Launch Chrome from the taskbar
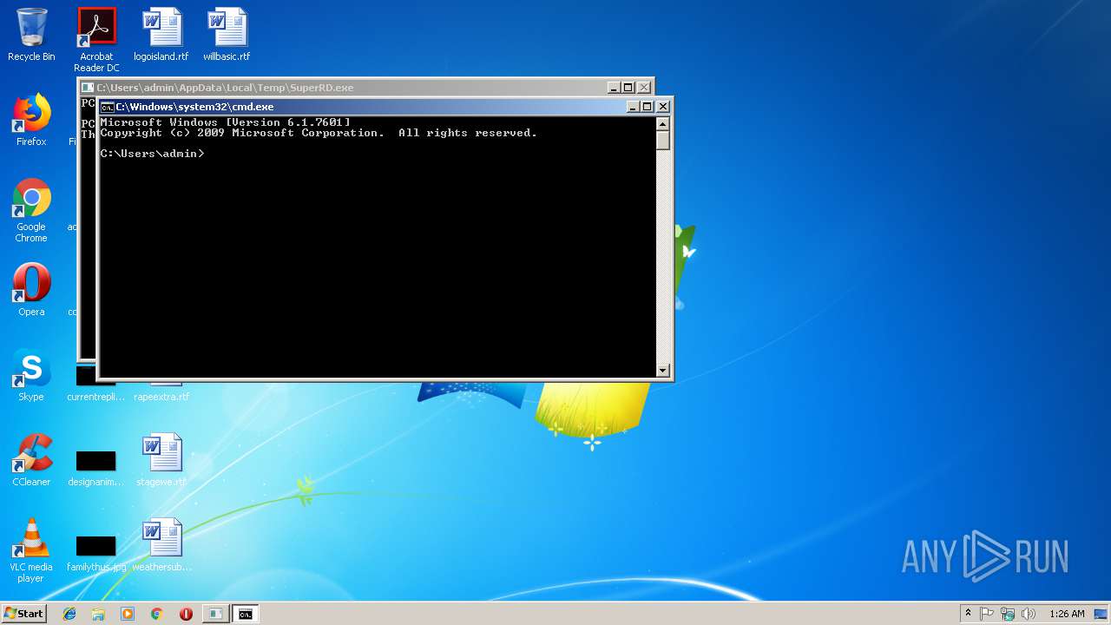 156,614
